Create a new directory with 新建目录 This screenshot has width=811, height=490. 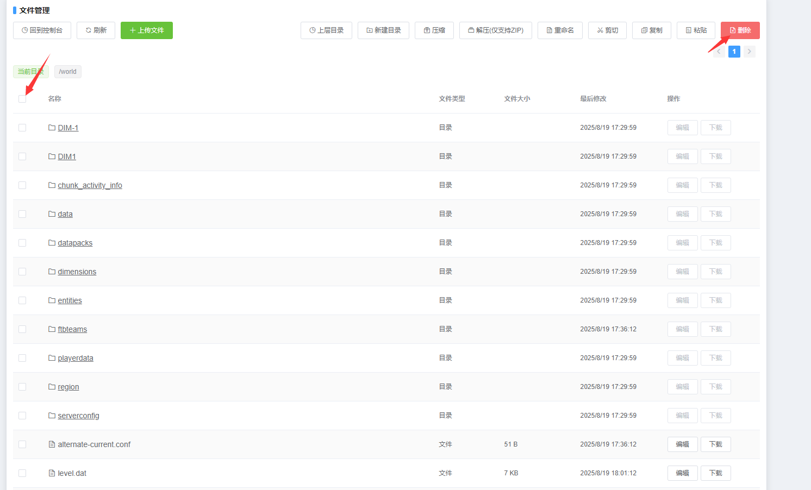click(x=383, y=30)
